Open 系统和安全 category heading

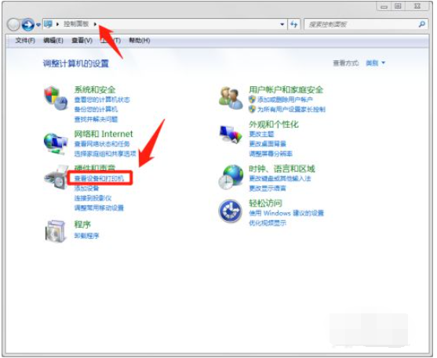[x=95, y=89]
